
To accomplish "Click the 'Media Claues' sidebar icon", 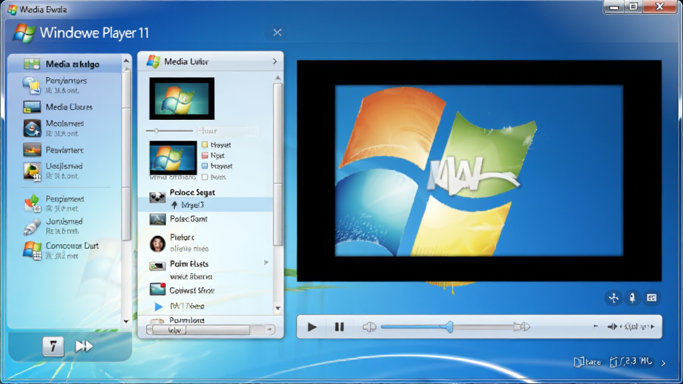I will (32, 107).
